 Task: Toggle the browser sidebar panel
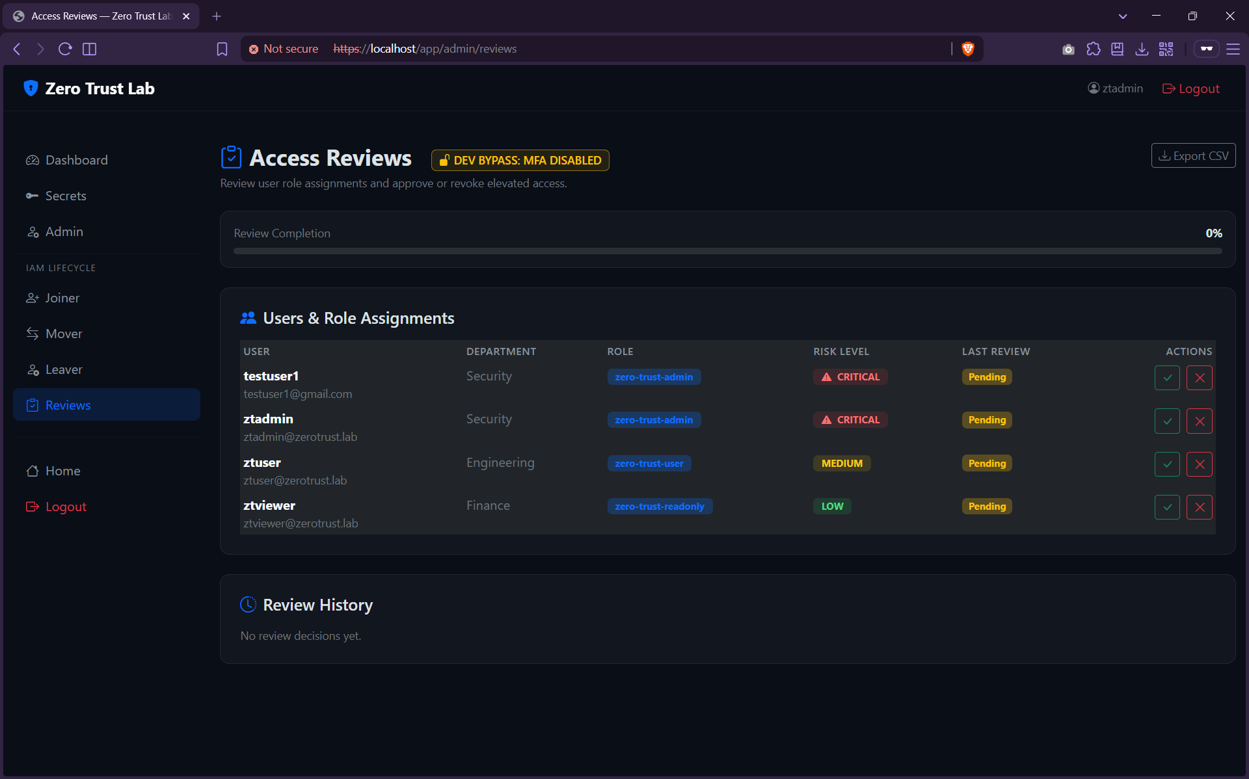pos(90,49)
